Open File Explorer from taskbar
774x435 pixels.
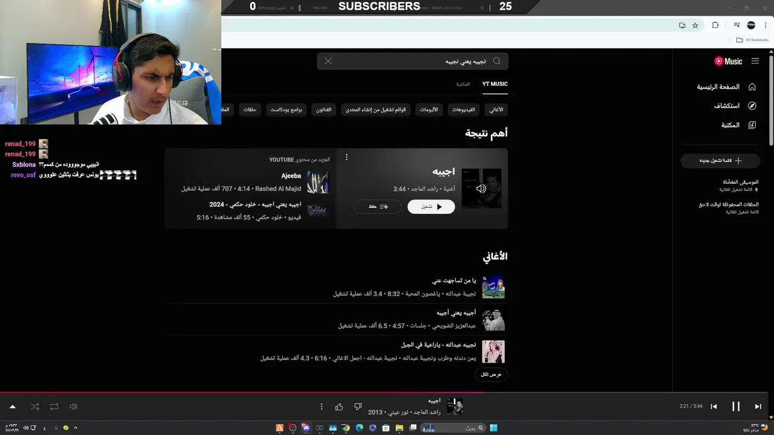[x=399, y=428]
